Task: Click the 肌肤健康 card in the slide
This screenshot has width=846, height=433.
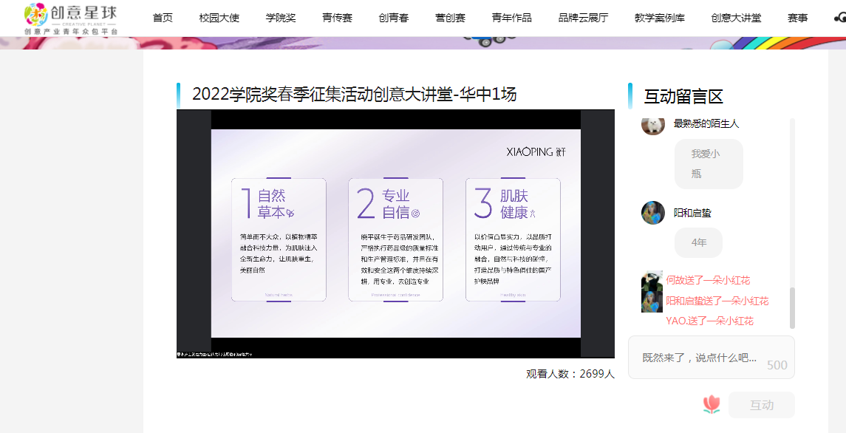Action: point(513,239)
